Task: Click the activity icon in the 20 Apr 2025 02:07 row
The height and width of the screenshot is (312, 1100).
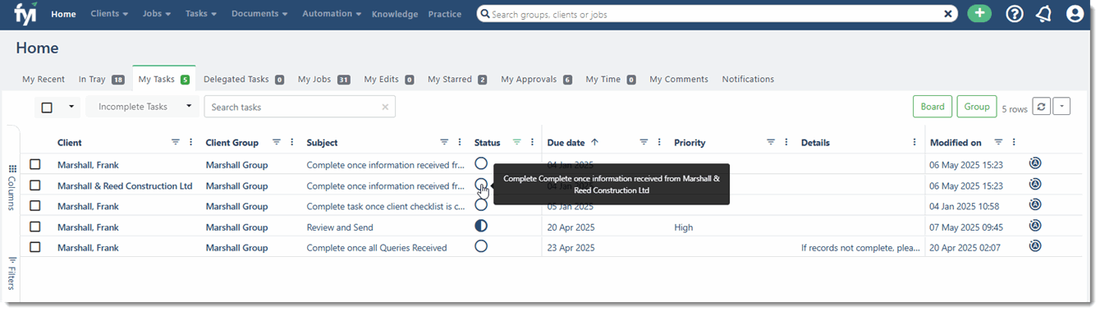Action: click(1035, 245)
